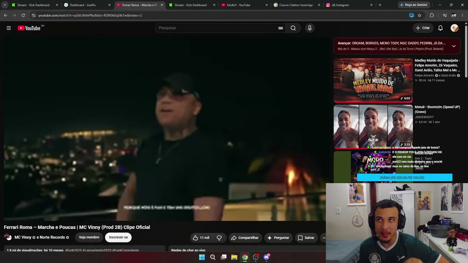
Task: Open File Explorer from the taskbar
Action: coord(234,257)
